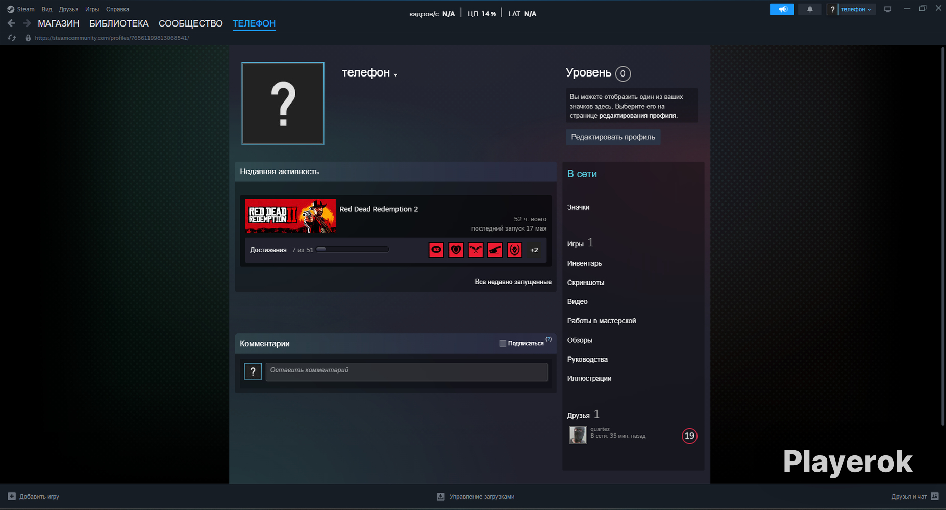
Task: Open friend quartez's avatar
Action: [x=578, y=435]
